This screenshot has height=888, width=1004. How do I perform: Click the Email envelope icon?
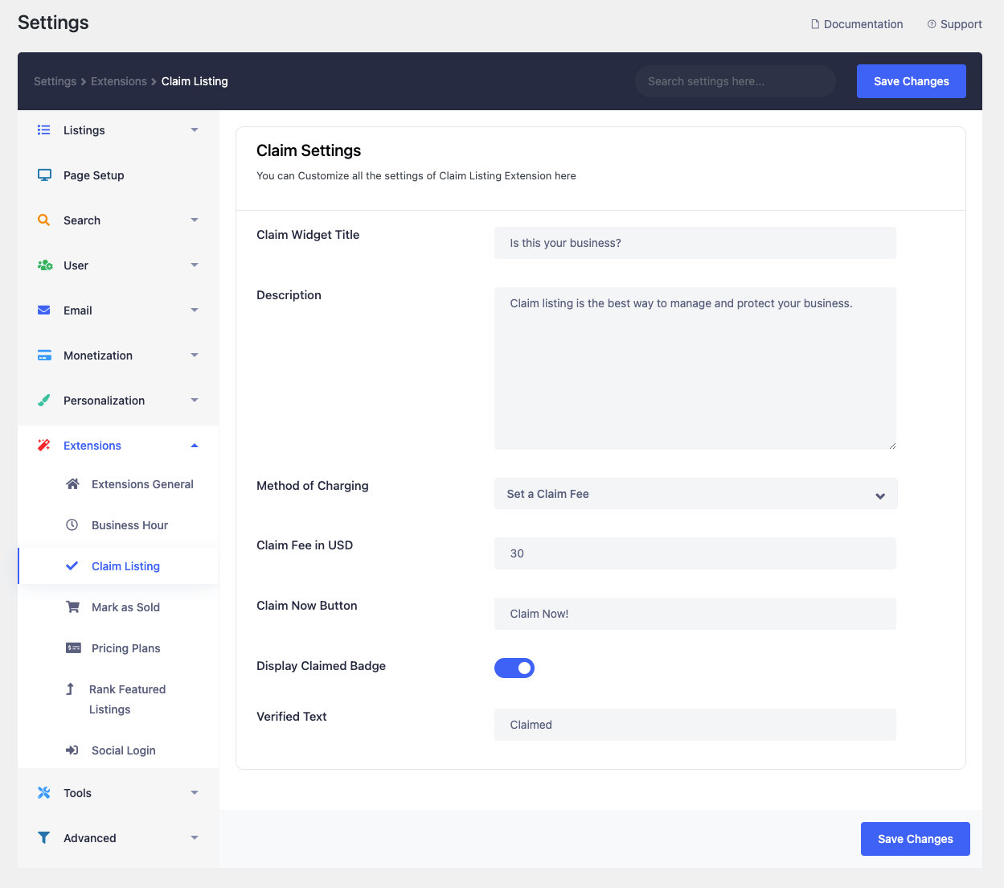(43, 310)
